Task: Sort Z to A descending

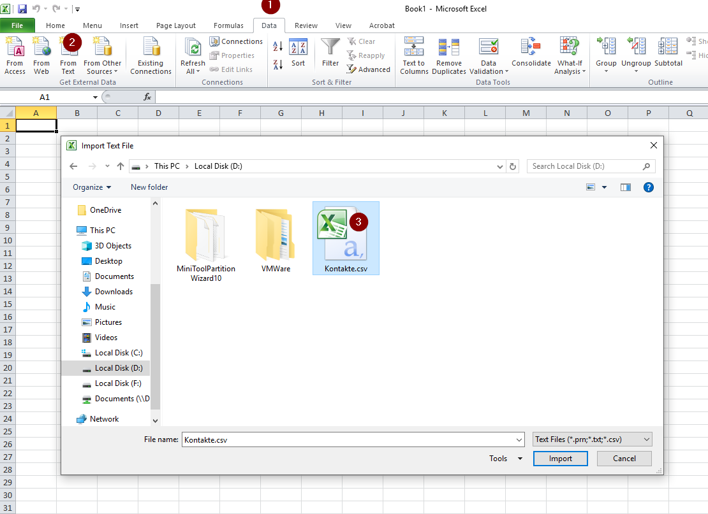Action: [277, 65]
